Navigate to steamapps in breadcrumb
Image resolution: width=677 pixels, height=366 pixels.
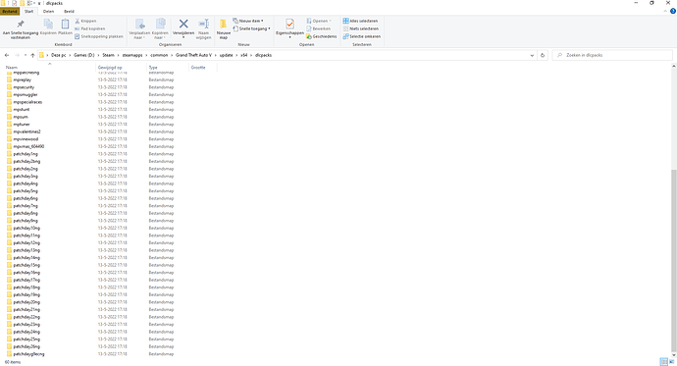132,55
